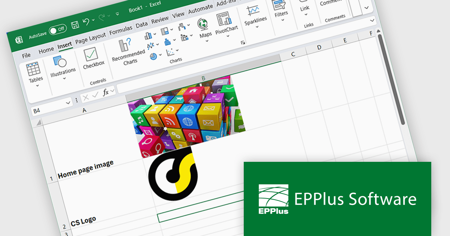Screen dimensions: 450x236
Task: Click the Filters funnel icon
Action: [279, 5]
